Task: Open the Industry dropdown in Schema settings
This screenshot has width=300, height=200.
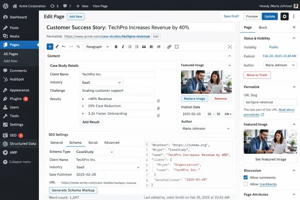Action: (x=108, y=167)
